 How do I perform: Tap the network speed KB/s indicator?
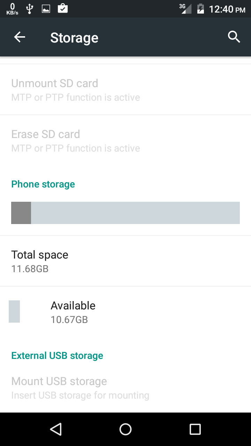tap(12, 9)
